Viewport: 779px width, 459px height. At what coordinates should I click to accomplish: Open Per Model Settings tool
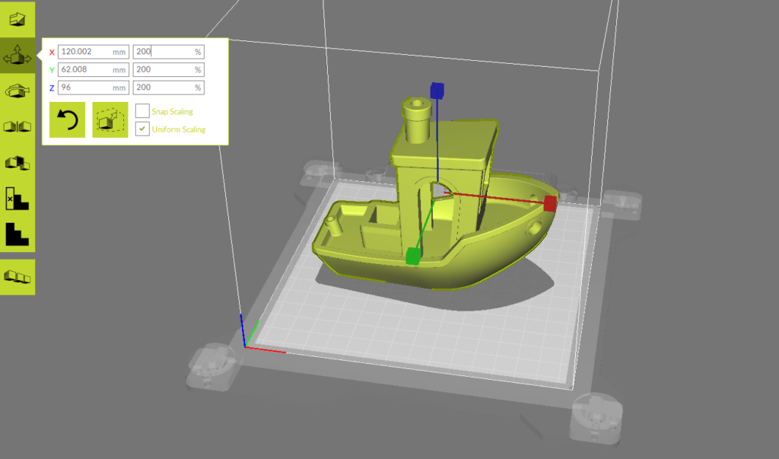click(17, 163)
